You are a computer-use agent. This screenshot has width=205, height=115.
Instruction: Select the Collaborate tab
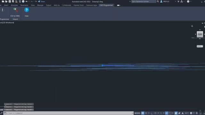[x=67, y=5]
